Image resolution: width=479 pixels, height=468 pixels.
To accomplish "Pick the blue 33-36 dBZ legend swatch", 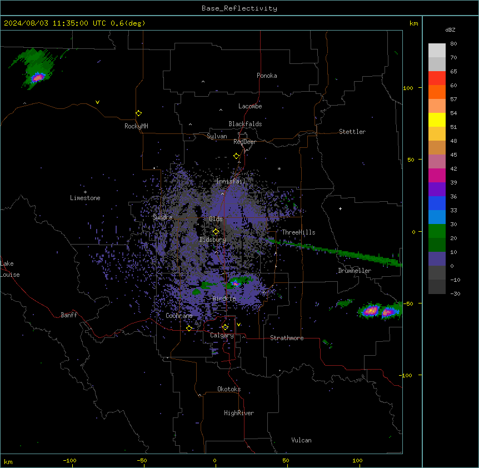I will 437,203.
